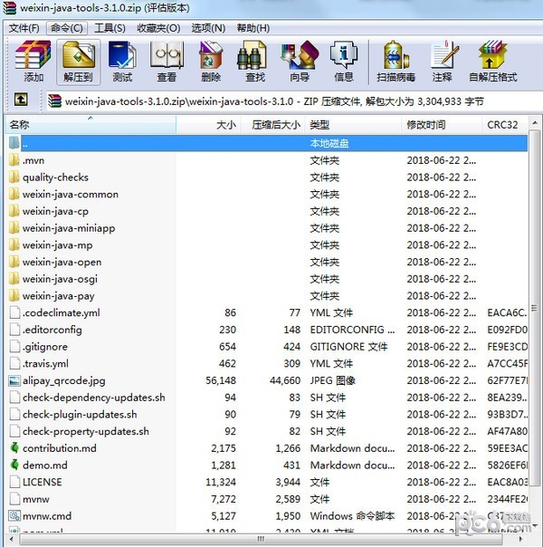Click the horizontal scrollbar thumb
Image resolution: width=543 pixels, height=547 pixels.
261,539
